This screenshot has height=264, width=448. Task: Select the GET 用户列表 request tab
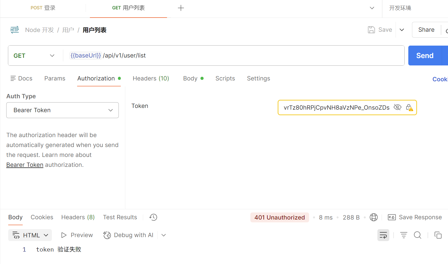(128, 8)
